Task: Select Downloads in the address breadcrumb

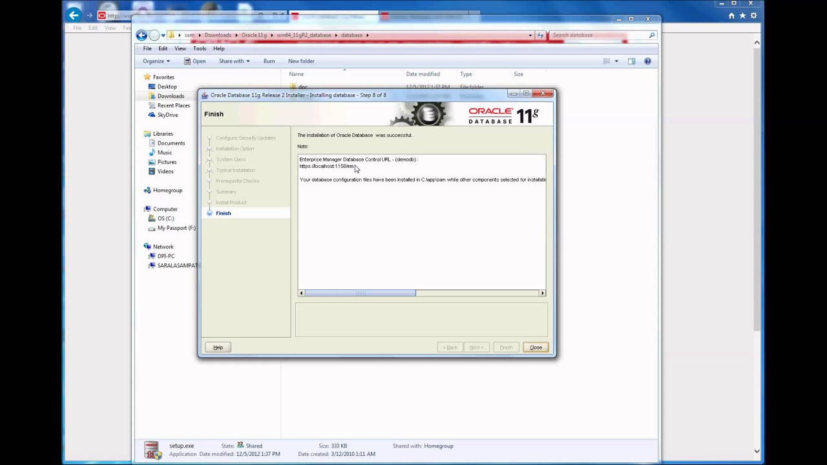Action: point(218,36)
